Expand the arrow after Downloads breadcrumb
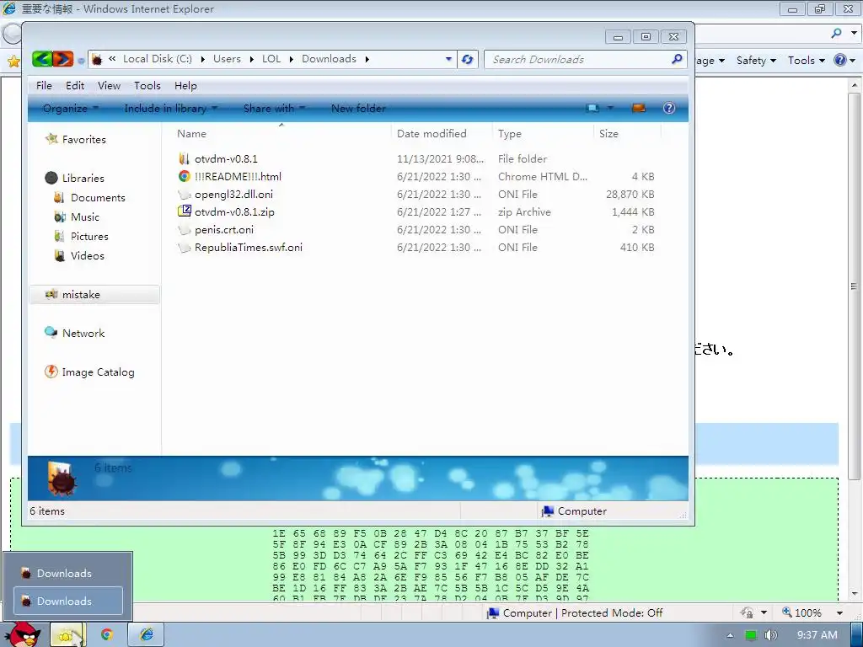 [x=367, y=59]
